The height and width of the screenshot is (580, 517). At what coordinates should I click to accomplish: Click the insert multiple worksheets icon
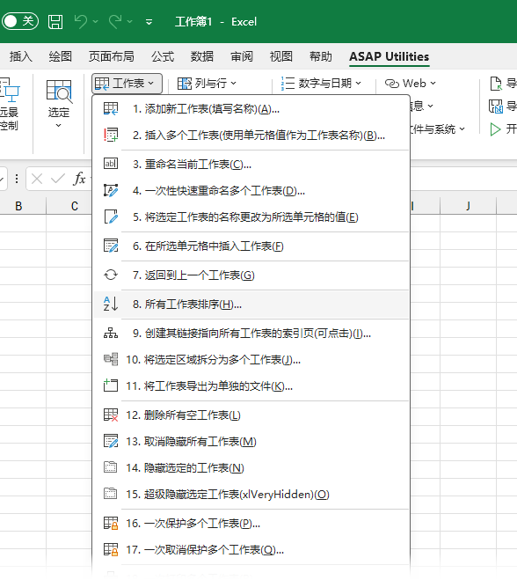pos(111,136)
